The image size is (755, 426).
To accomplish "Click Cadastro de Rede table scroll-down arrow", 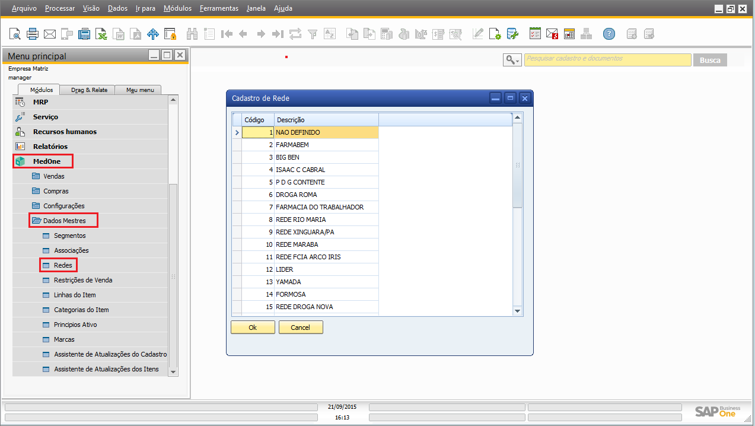I will (517, 311).
